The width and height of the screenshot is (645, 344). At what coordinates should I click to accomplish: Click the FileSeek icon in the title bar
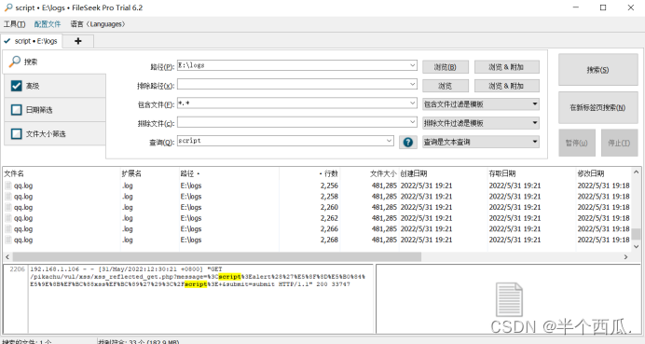coord(7,7)
